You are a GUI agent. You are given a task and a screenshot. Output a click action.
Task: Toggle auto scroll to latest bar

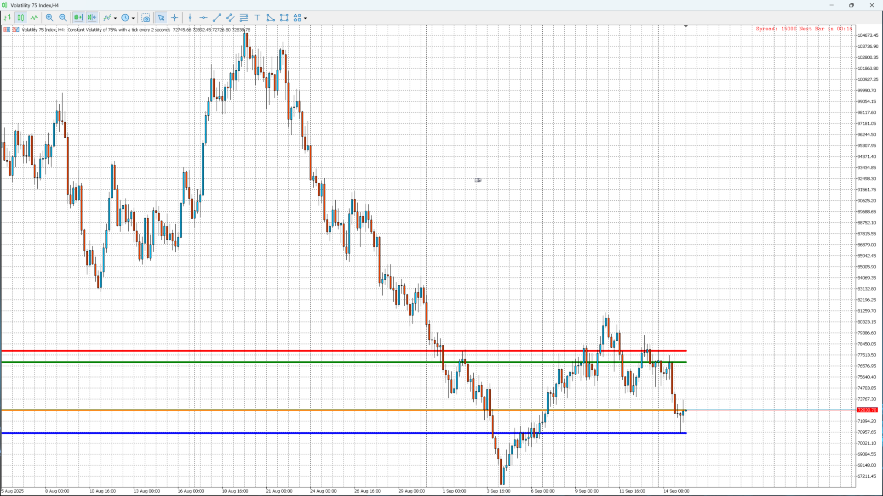92,18
